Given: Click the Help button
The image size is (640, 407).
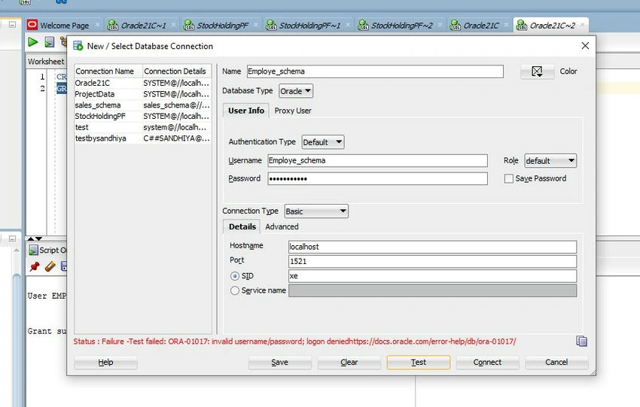Looking at the screenshot, I should 105,362.
